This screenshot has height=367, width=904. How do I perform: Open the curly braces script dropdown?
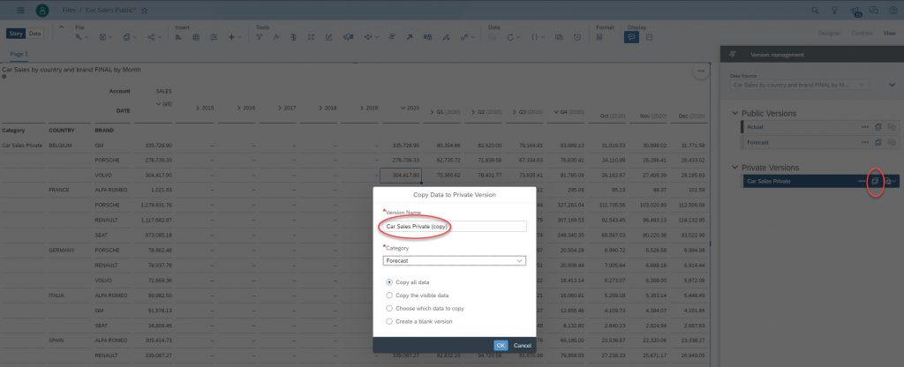(x=537, y=37)
